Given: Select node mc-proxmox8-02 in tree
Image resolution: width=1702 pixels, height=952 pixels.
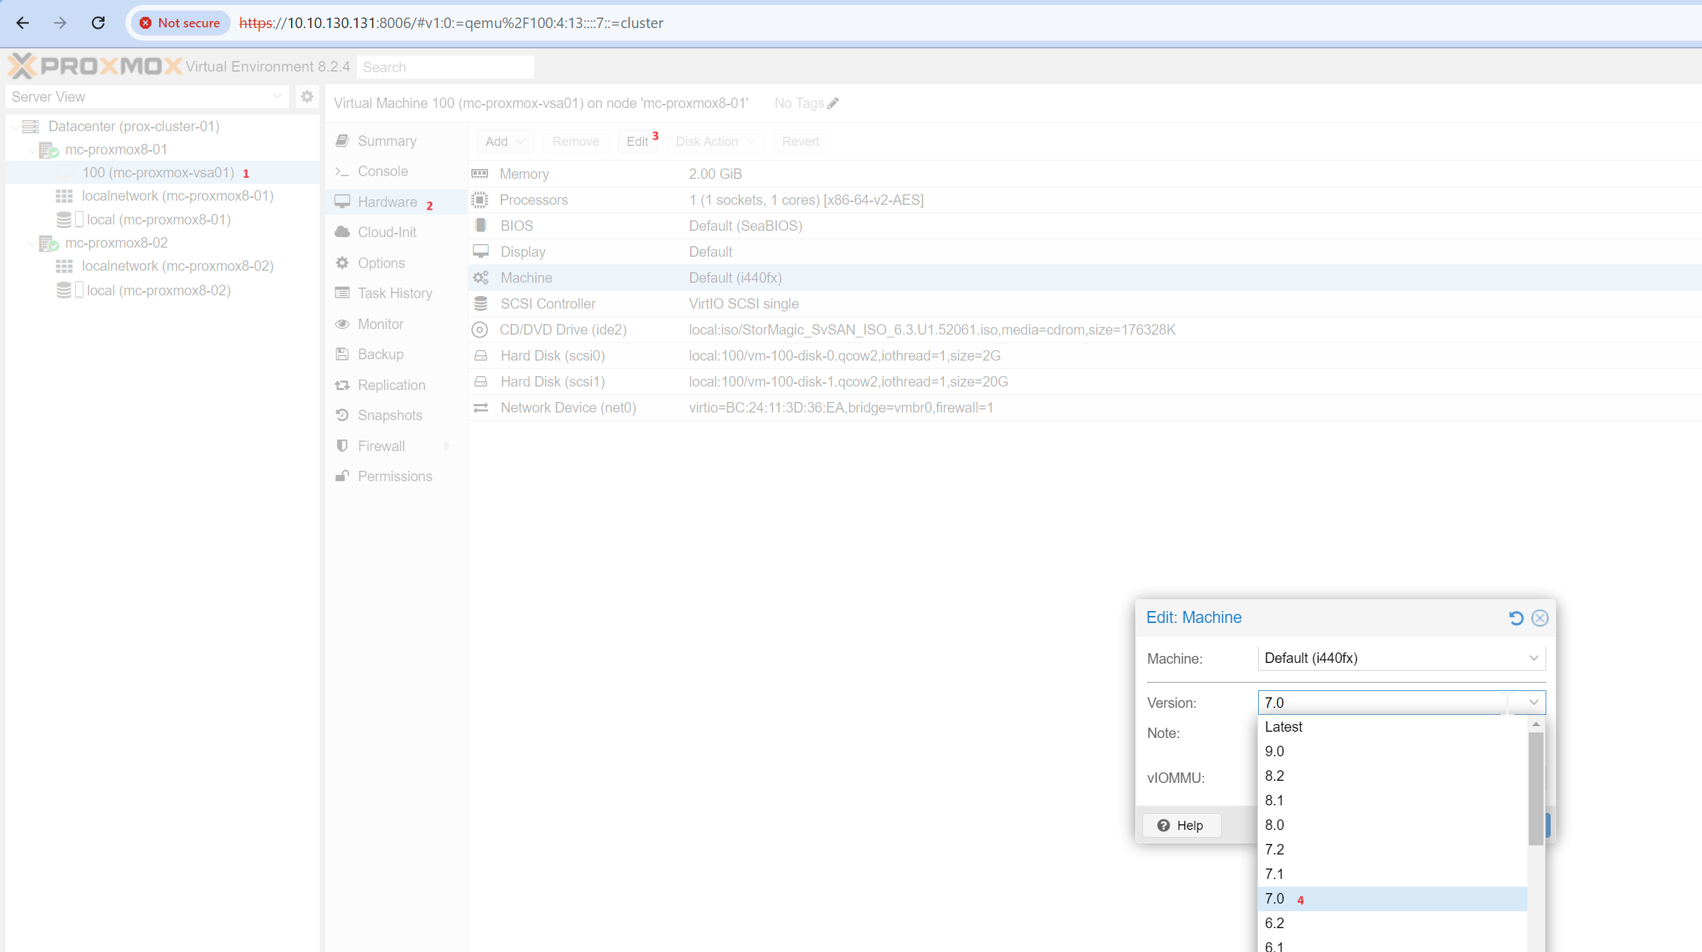Looking at the screenshot, I should coord(116,243).
